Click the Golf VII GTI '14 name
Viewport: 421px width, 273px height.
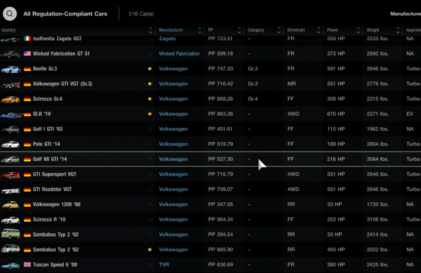pos(50,159)
